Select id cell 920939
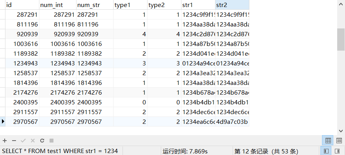Image resolution: width=345 pixels, height=155 pixels. coord(22,34)
